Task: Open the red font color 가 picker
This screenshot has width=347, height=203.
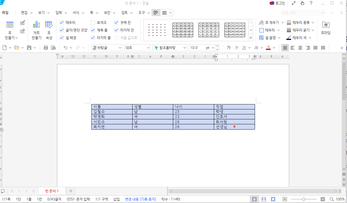Action: (268, 48)
